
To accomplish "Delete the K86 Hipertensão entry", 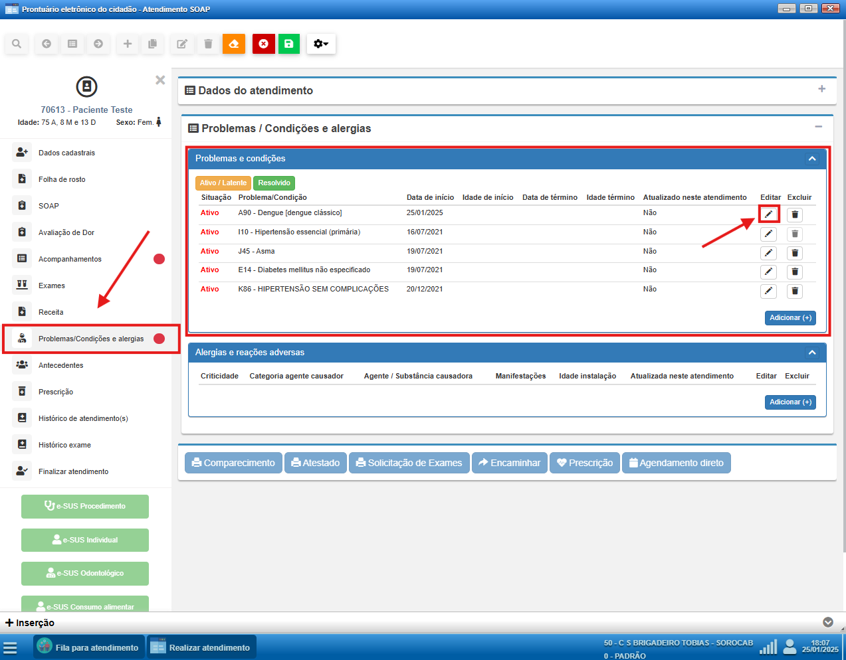I will (794, 291).
